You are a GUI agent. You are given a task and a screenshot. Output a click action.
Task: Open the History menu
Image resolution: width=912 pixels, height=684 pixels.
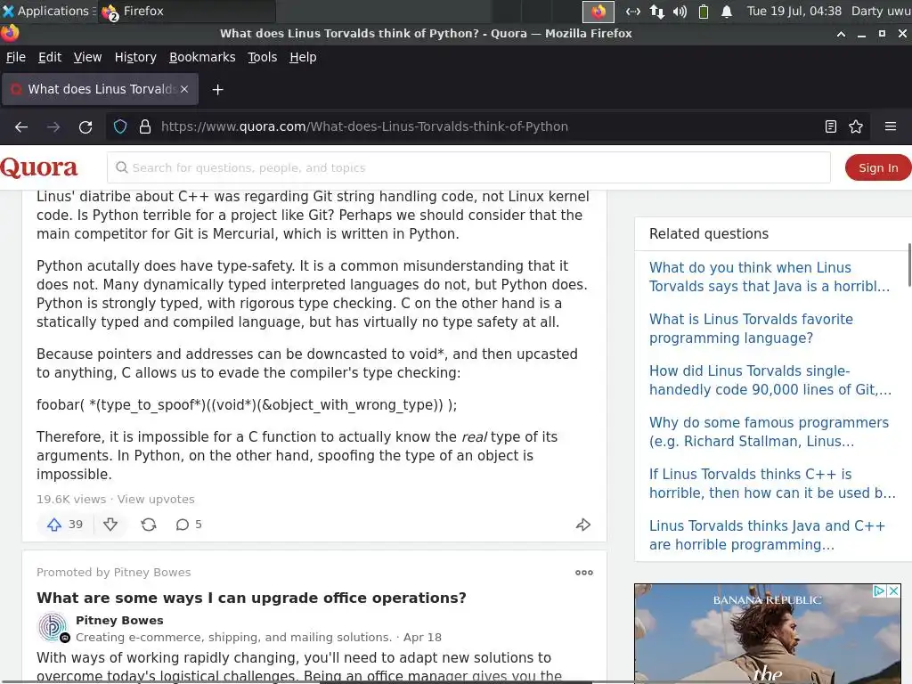(x=135, y=57)
